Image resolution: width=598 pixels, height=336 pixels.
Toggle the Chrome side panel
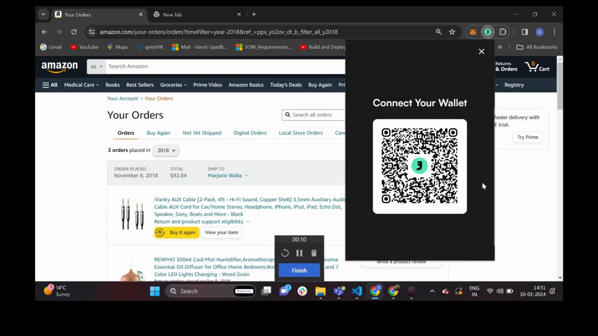pos(525,32)
